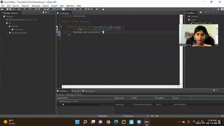224x126 pixels.
Task: Click the New file toolbar icon
Action: point(2,9)
